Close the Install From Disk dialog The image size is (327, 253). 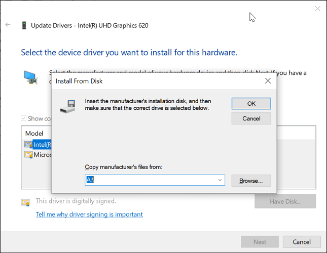coord(268,80)
